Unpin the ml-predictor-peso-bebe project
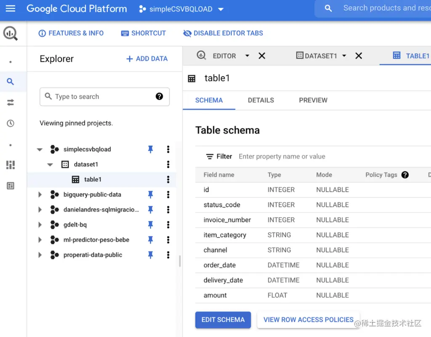 pyautogui.click(x=150, y=240)
